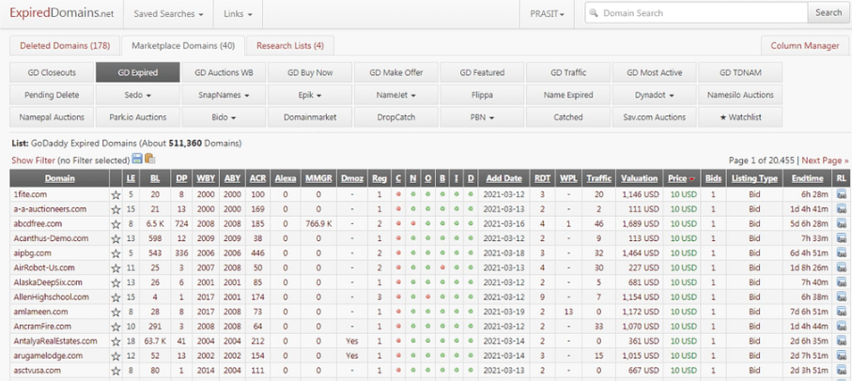This screenshot has width=852, height=381.
Task: Open related links icon for aipbg.com
Action: (x=842, y=253)
